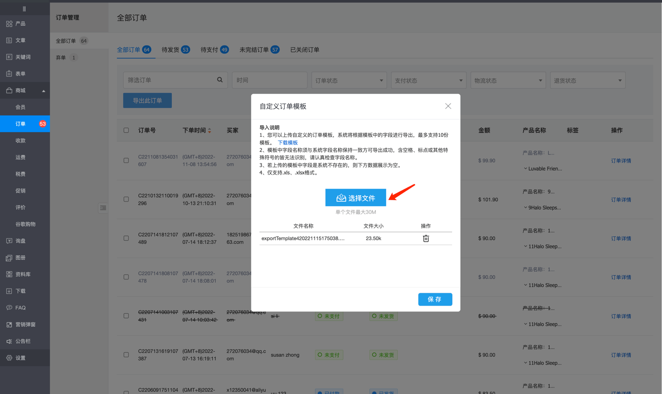This screenshot has height=394, width=662.
Task: Delete the uploaded exportTemplate file
Action: point(426,238)
